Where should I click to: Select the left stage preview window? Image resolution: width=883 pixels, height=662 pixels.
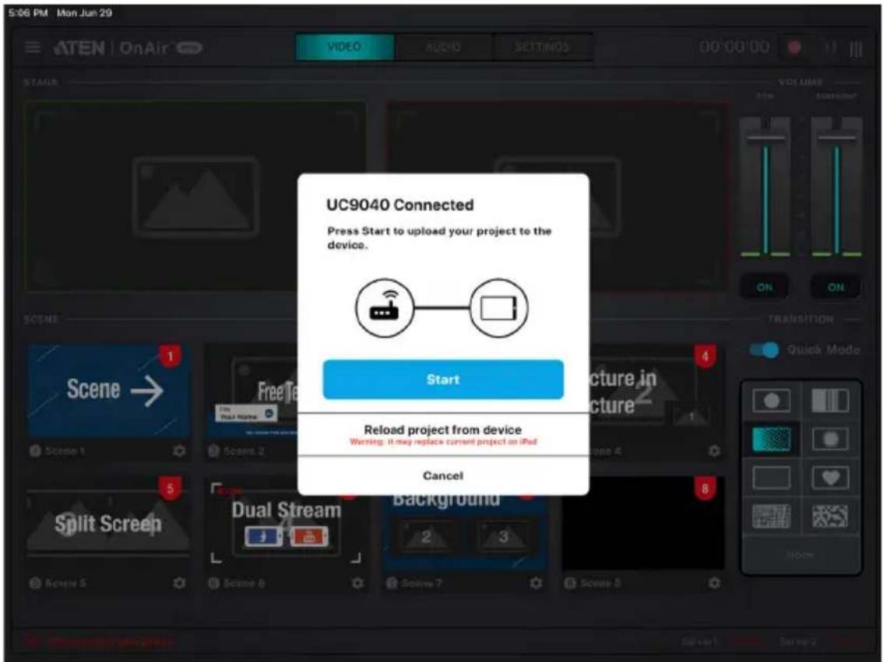point(195,197)
